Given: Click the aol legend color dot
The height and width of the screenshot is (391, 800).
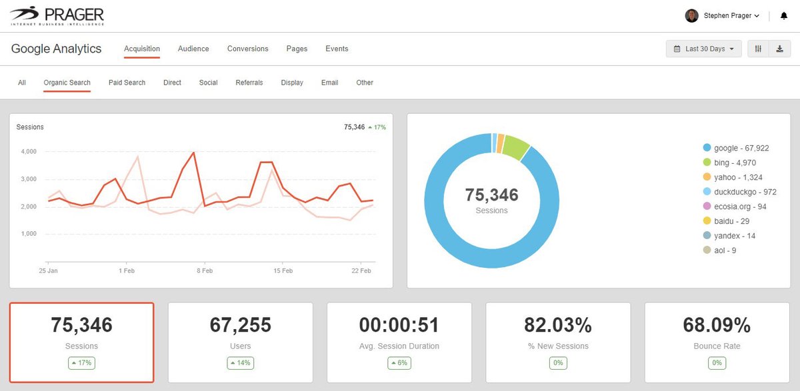Looking at the screenshot, I should pyautogui.click(x=707, y=250).
